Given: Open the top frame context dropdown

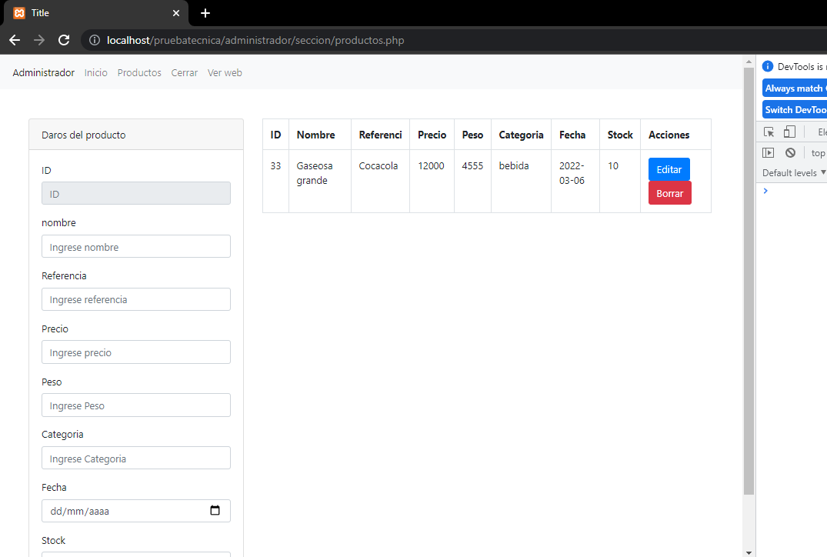Looking at the screenshot, I should pyautogui.click(x=817, y=152).
